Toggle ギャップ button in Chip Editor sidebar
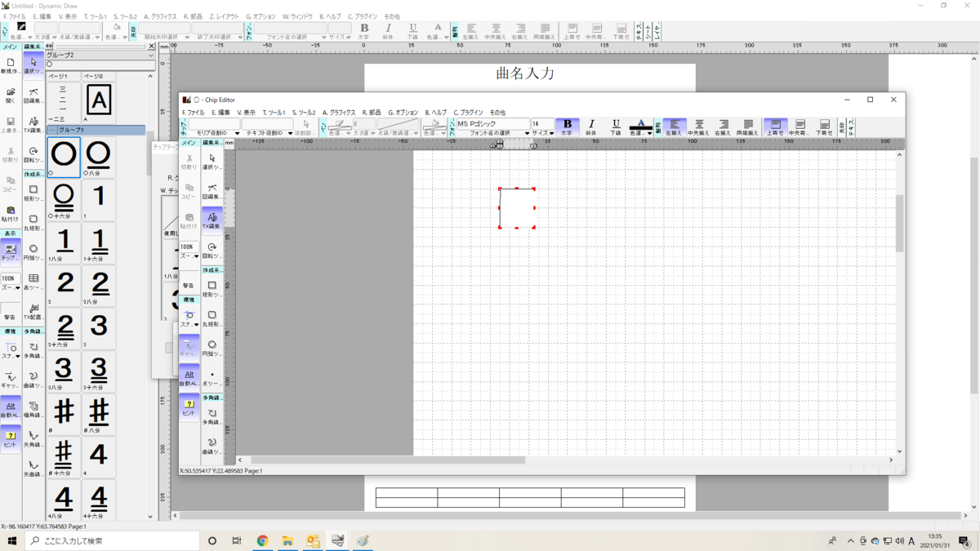 click(189, 347)
